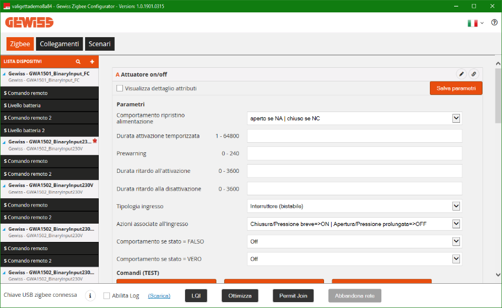Select Comando remoto under GWA1501_BinaryInput_FC

50,93
